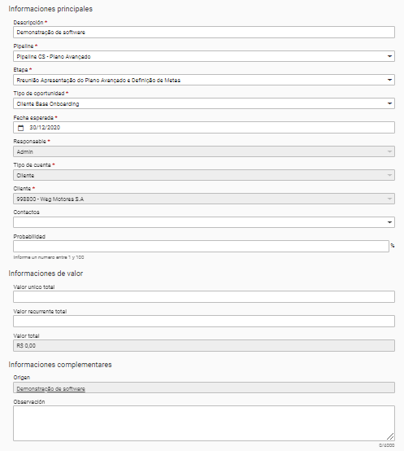Click the Valor total R$ 0,00 field
404x451 pixels.
click(204, 345)
